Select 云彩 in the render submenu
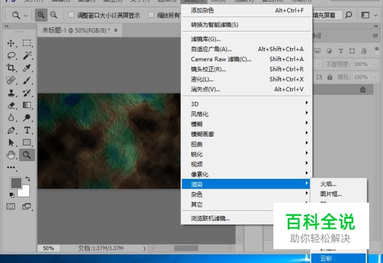The image size is (383, 263). [339, 258]
